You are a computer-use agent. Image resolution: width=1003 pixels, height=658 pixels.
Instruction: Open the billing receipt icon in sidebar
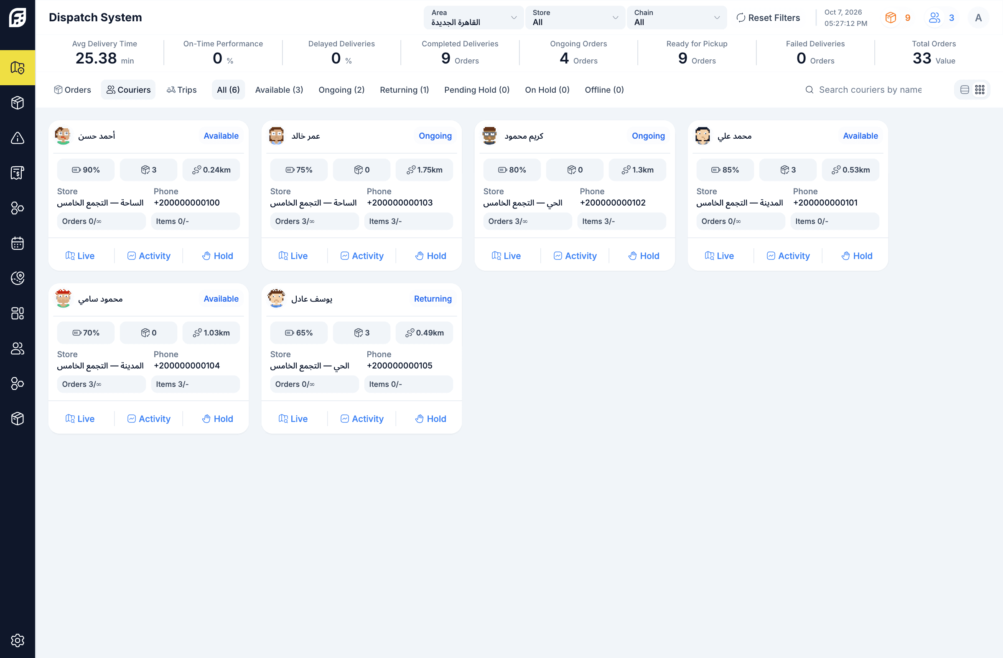17,173
